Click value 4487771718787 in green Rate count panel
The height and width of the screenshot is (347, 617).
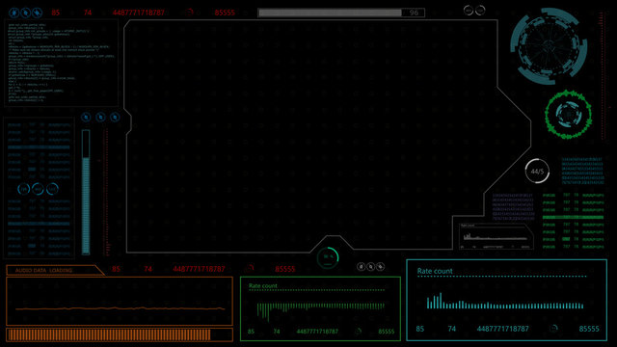(317, 332)
